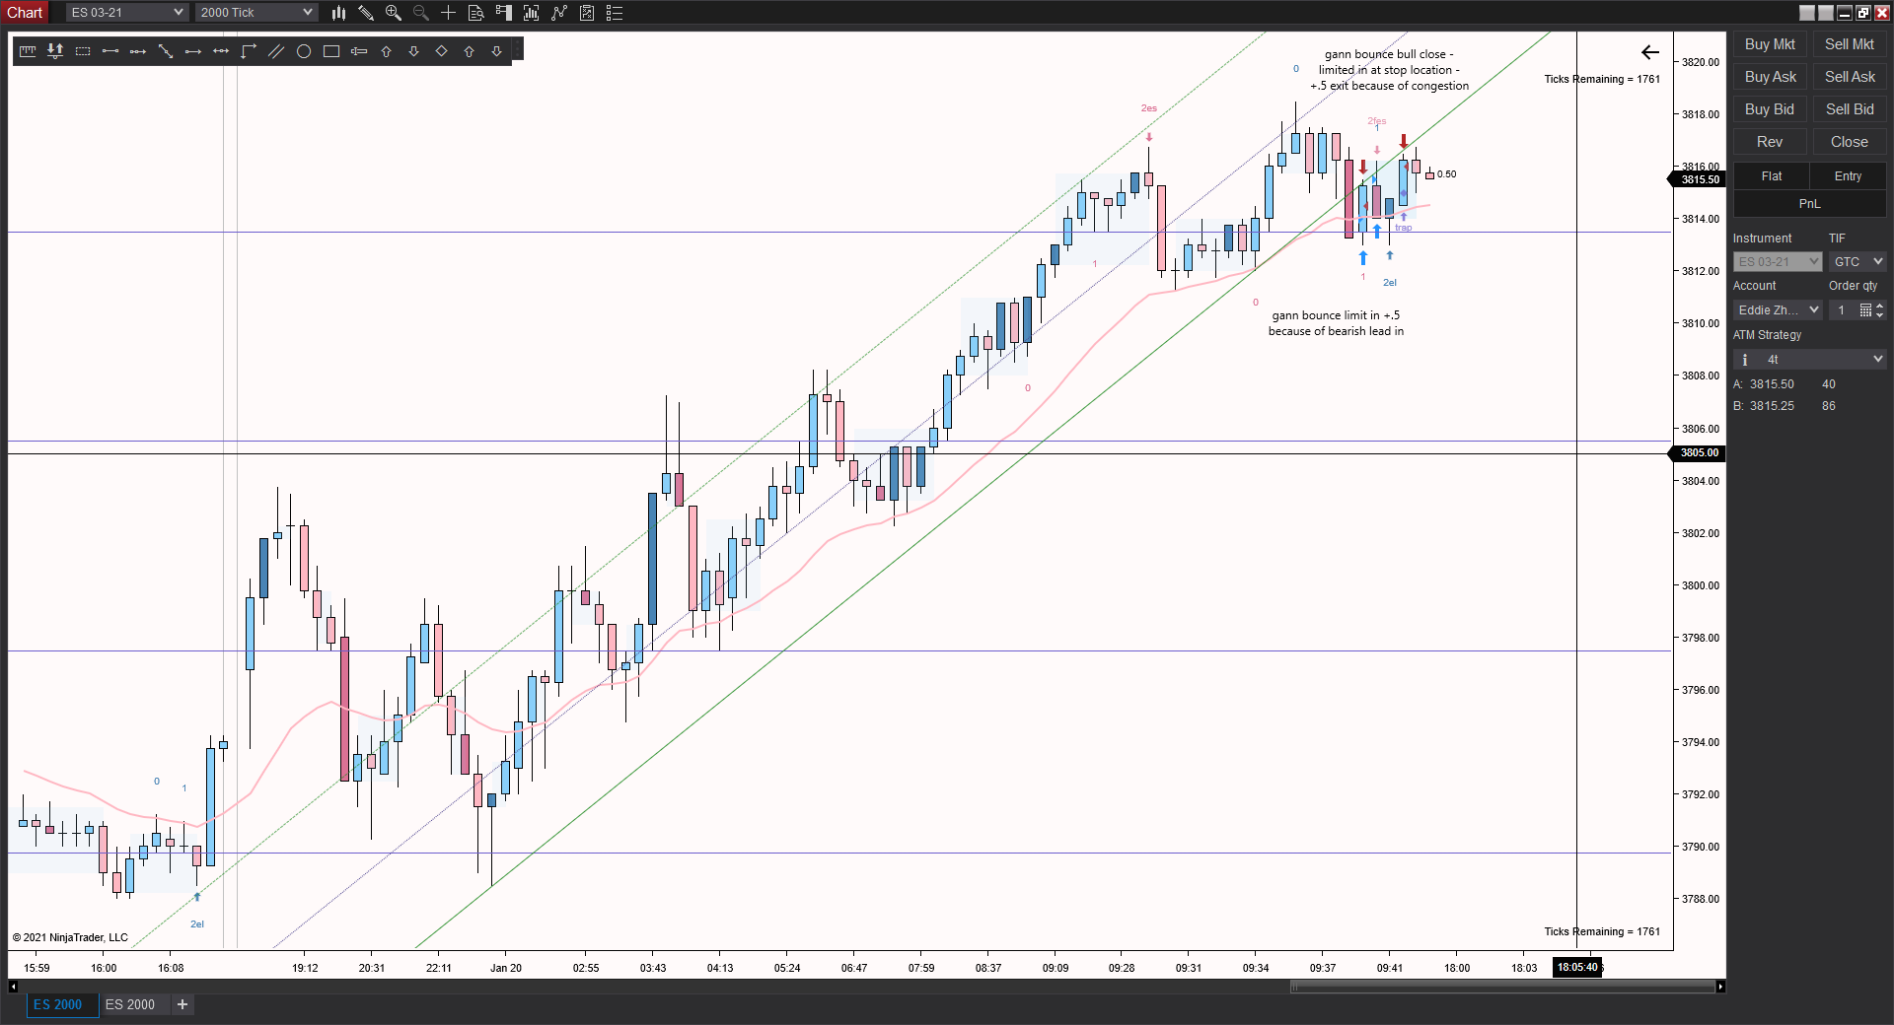Image resolution: width=1894 pixels, height=1025 pixels.
Task: Open the show/hide list icon
Action: 615,13
